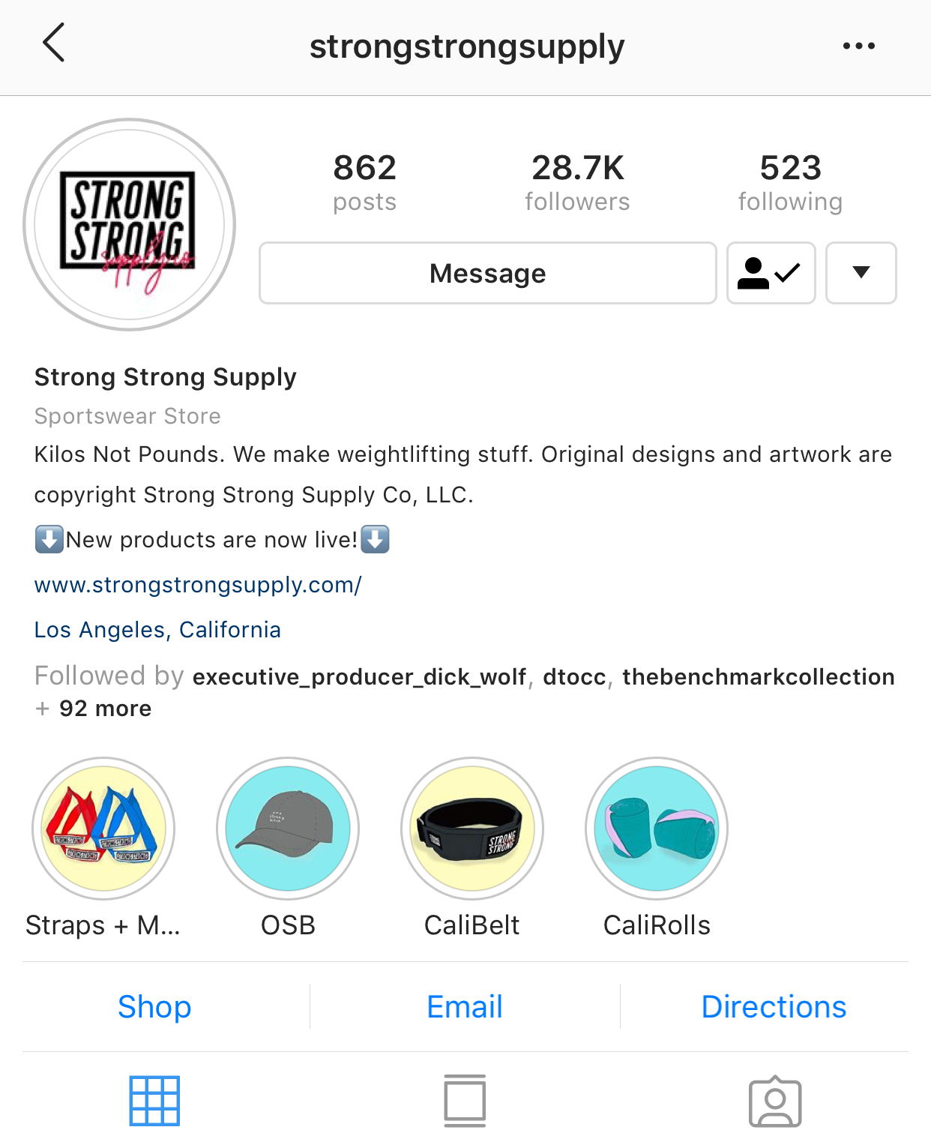
Task: Open the OSB hat story highlight
Action: (288, 829)
